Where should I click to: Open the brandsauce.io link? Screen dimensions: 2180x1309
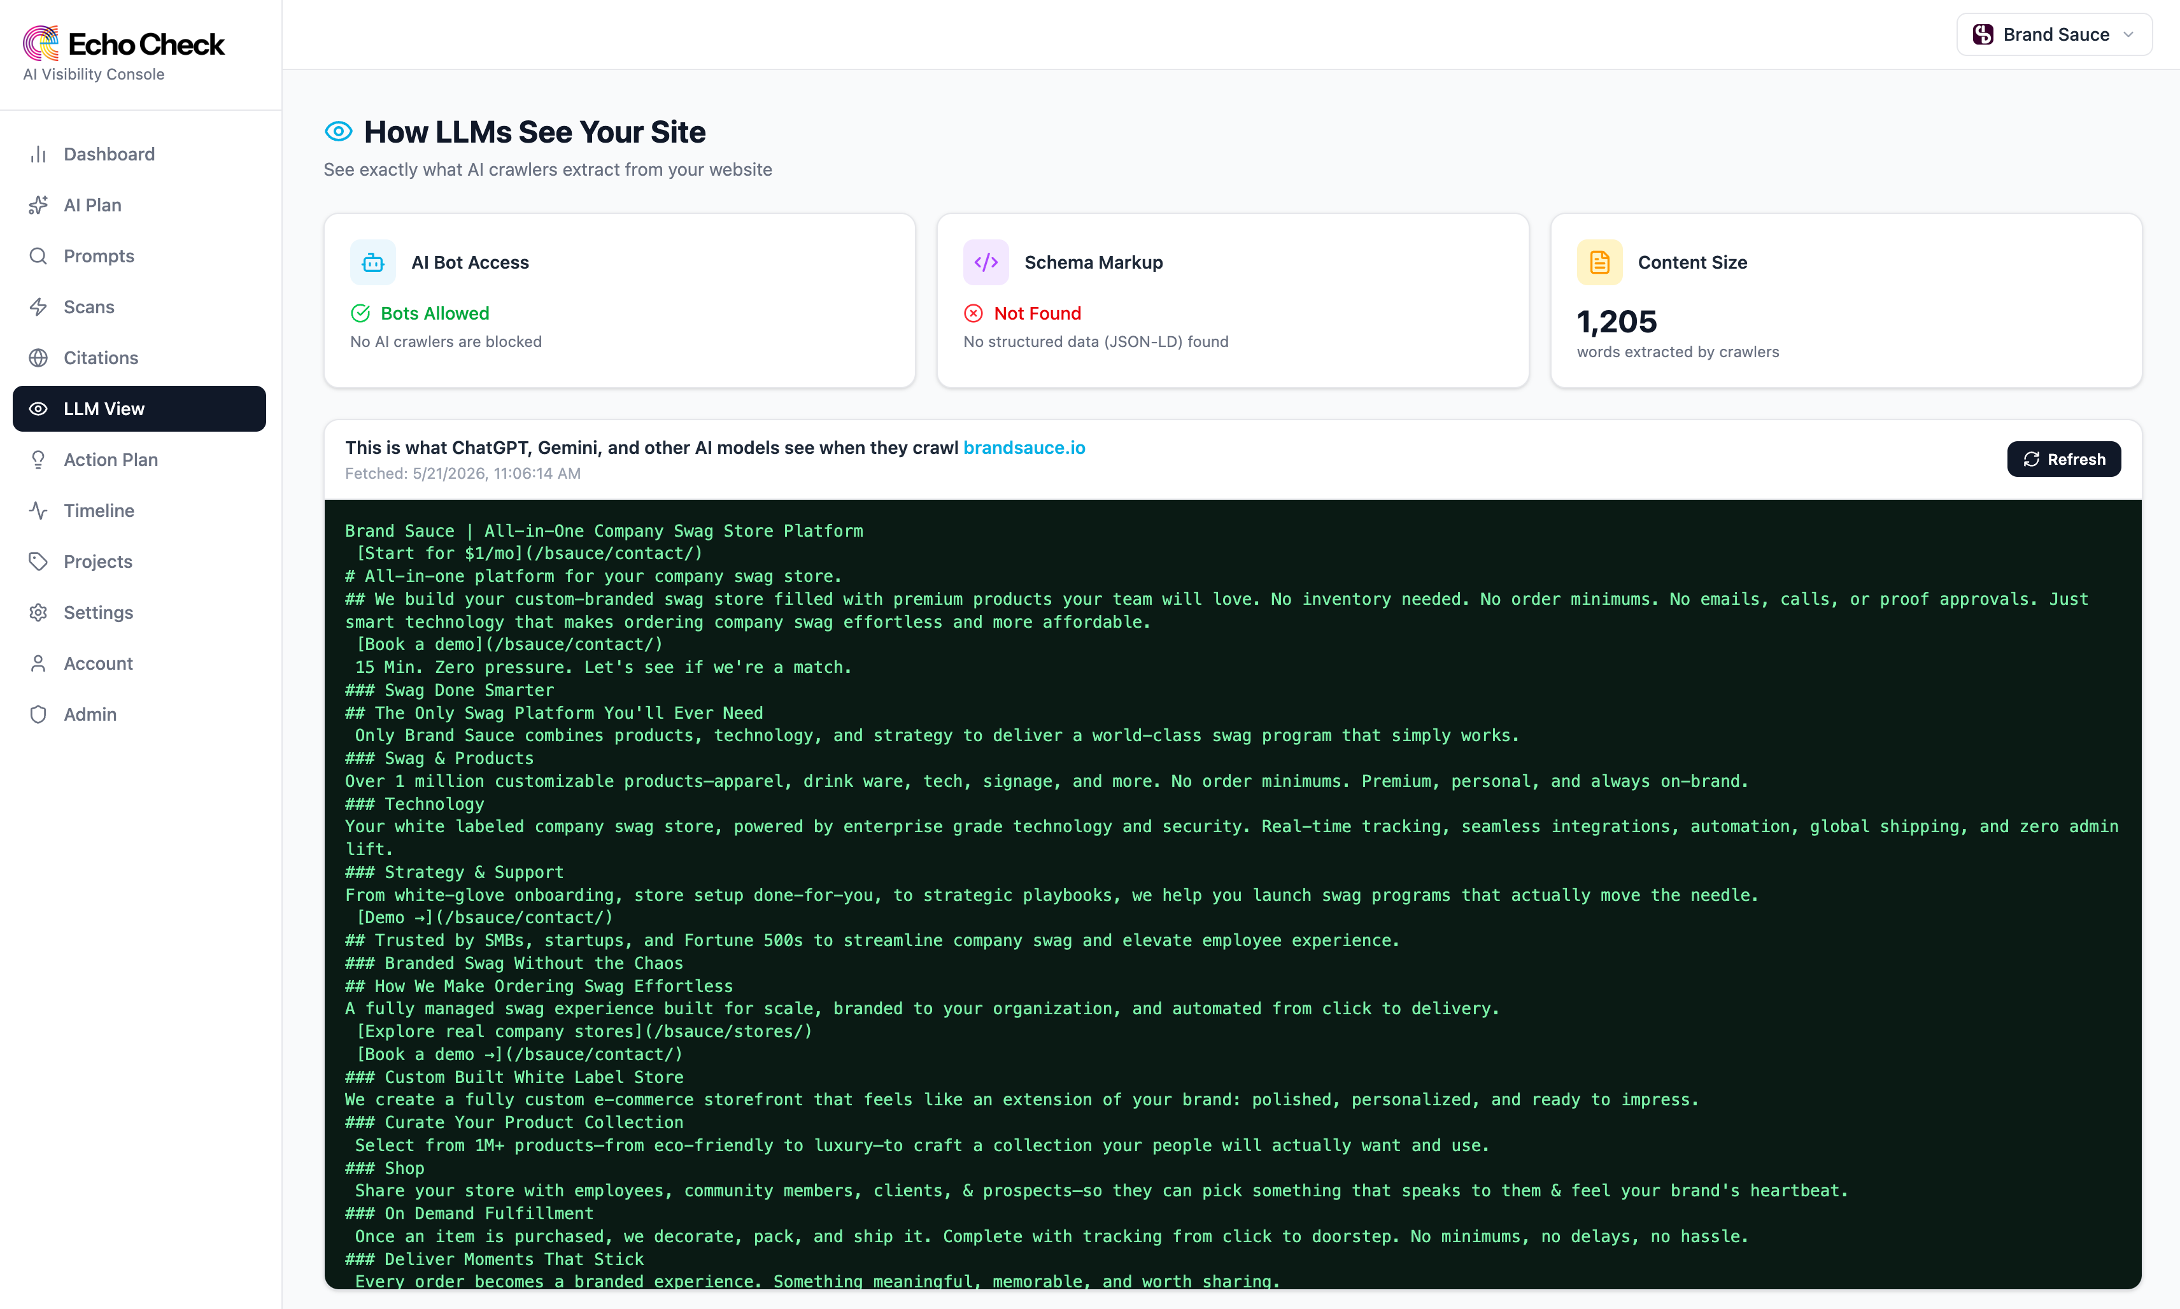click(x=1024, y=447)
